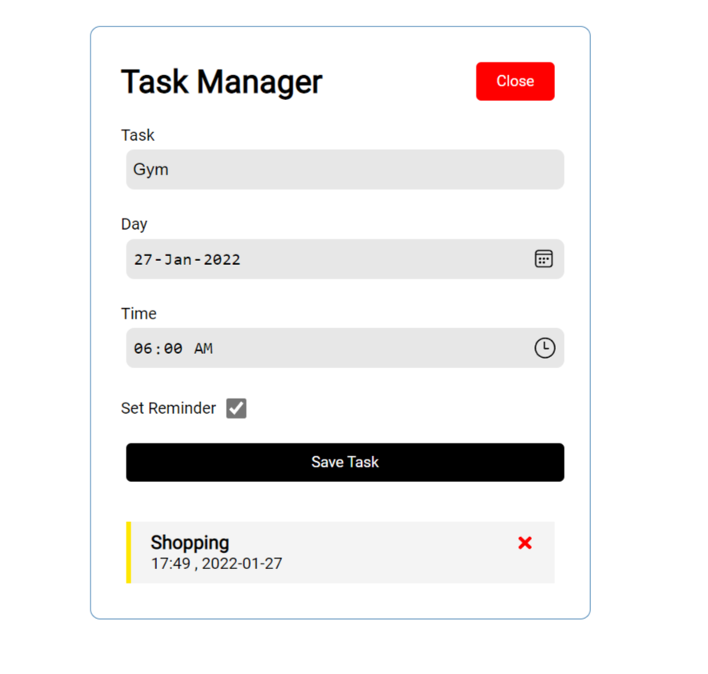Click the Set Reminder label
The width and height of the screenshot is (708, 674).
tap(168, 407)
